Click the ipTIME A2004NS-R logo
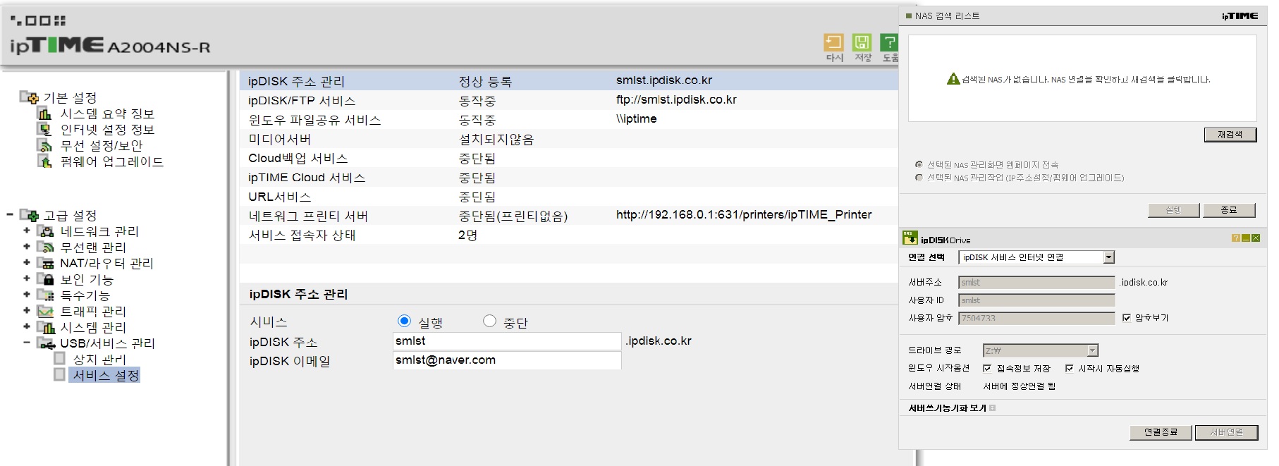Screen dimensions: 1279x466 [x=110, y=45]
